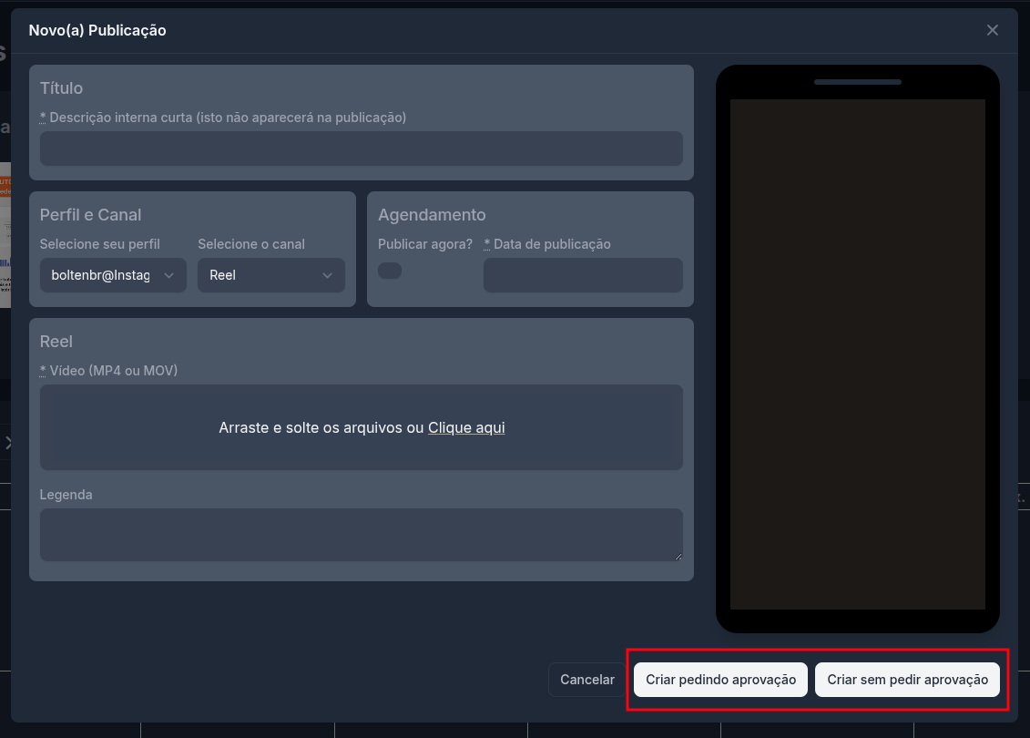Click 'Criar sem pedir aprovação' button
The height and width of the screenshot is (738, 1030).
coord(907,680)
